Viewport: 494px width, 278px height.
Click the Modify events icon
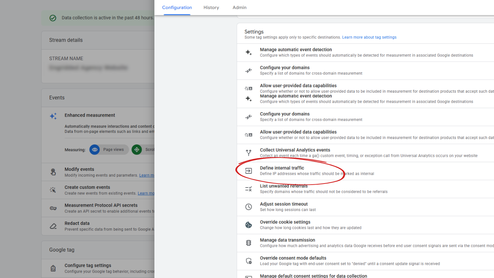[x=54, y=172]
